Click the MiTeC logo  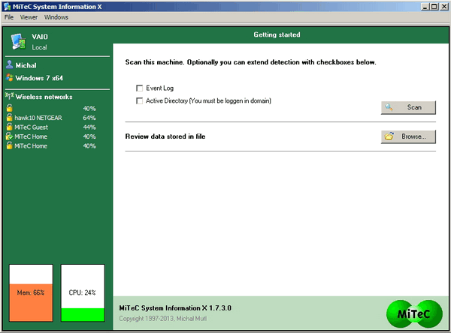[x=414, y=313]
